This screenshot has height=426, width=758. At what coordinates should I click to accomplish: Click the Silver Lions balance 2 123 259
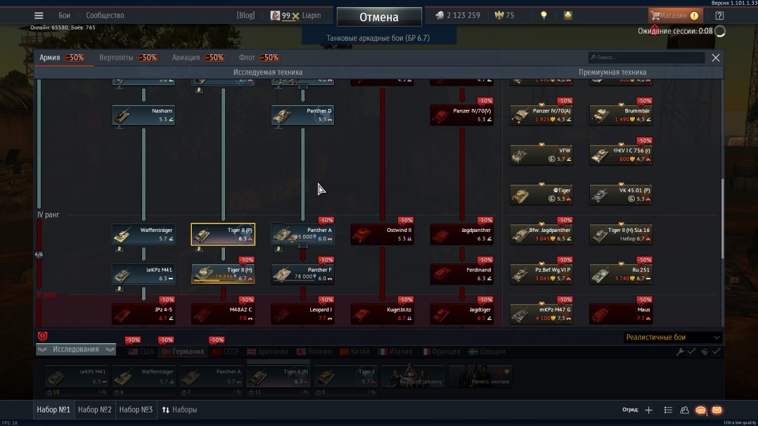click(x=458, y=15)
